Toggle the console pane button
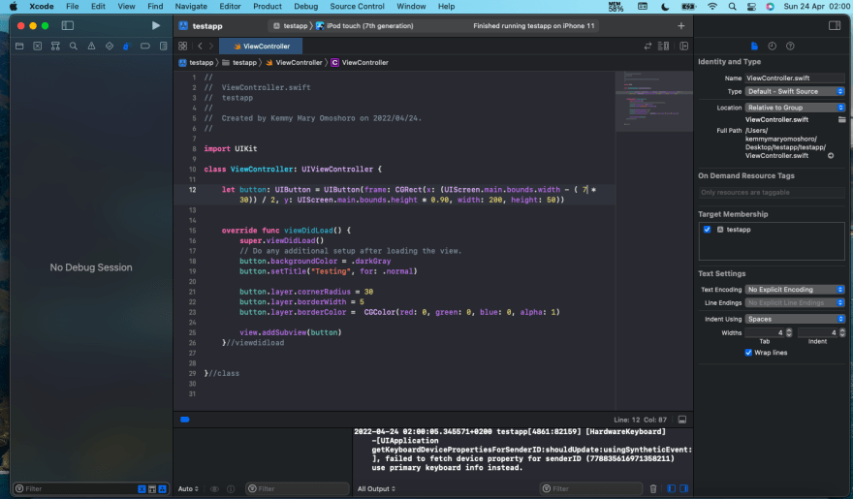The width and height of the screenshot is (853, 499). pos(683,488)
